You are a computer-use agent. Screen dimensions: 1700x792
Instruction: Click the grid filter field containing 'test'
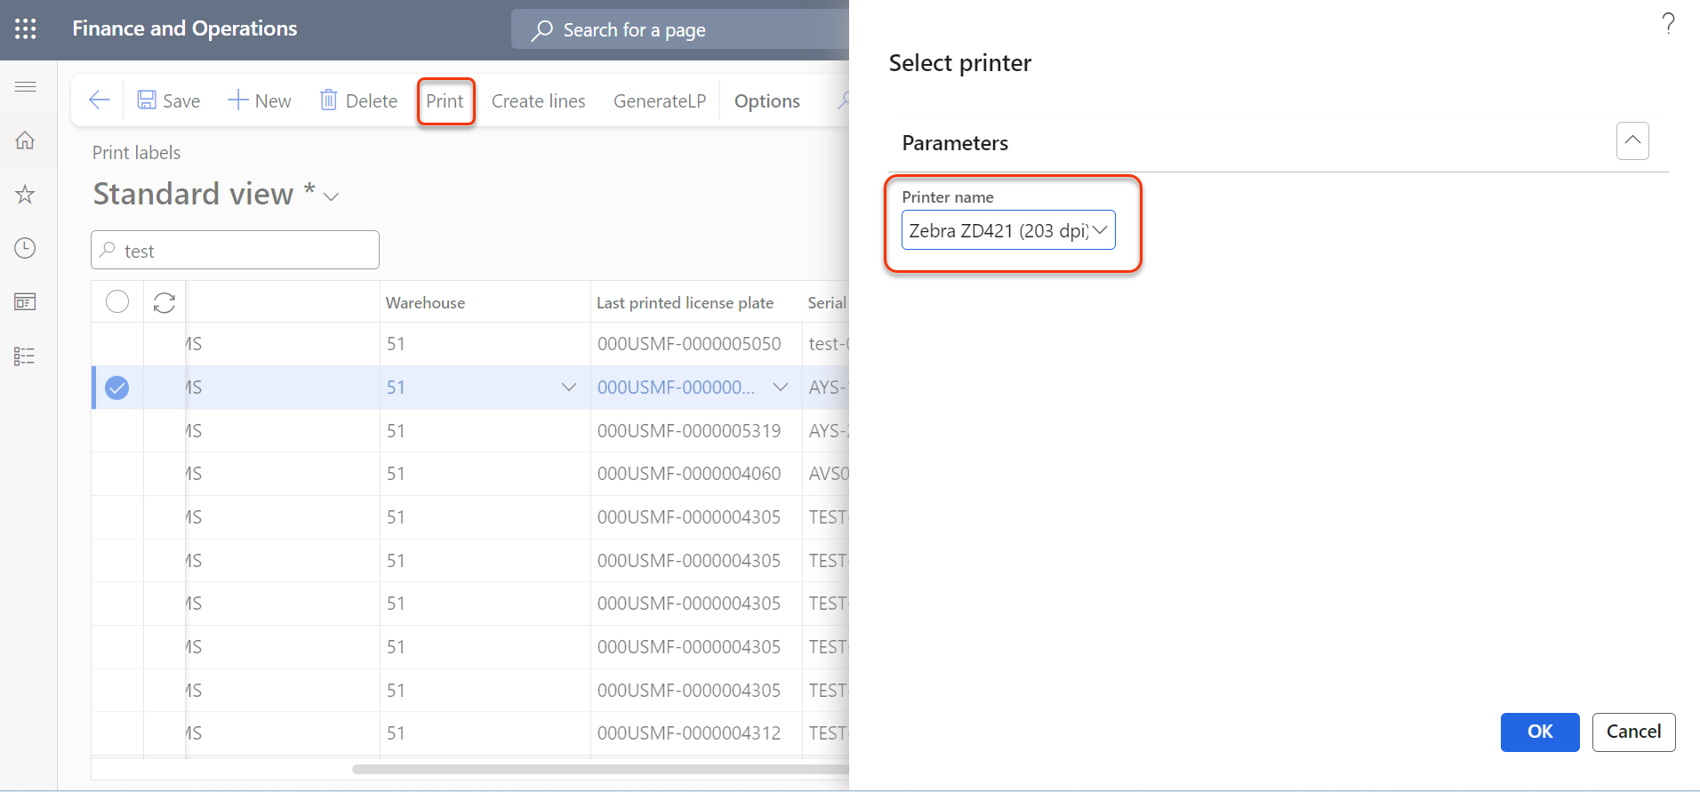236,251
